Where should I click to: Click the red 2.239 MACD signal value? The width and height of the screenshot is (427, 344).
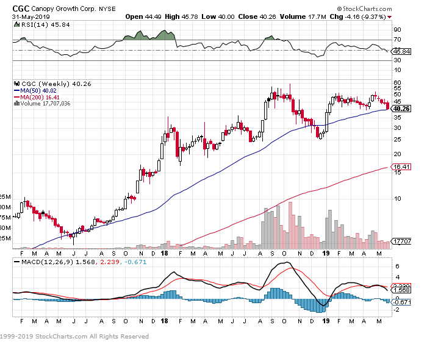[110, 262]
